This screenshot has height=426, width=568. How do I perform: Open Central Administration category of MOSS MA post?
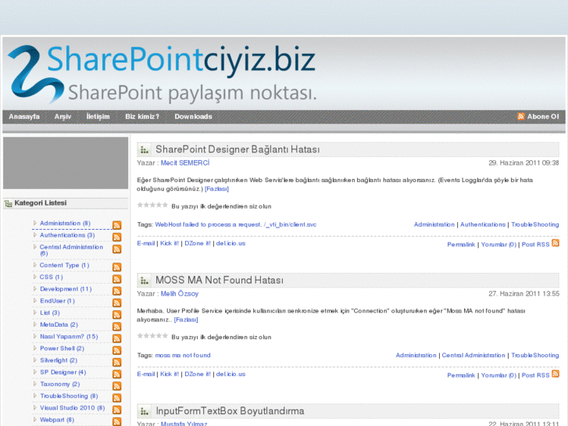473,356
